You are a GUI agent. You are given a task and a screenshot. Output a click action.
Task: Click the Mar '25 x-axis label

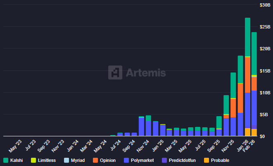click(x=171, y=146)
